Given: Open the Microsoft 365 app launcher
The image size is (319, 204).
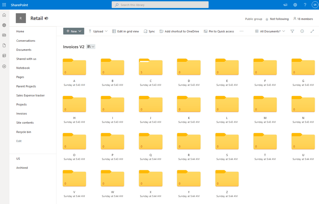Looking at the screenshot, I should point(4,5).
